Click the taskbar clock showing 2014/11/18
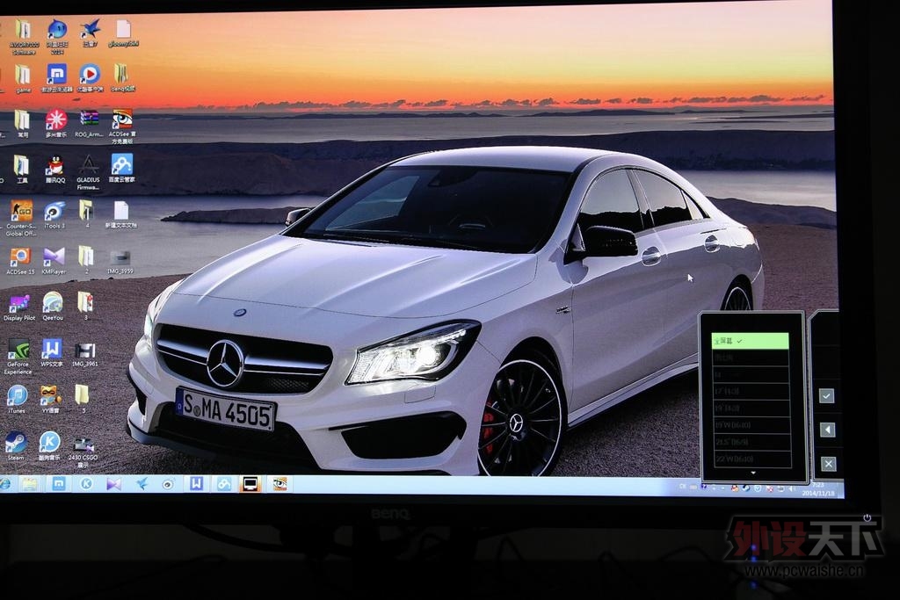Viewport: 900px width, 600px height. tap(818, 489)
